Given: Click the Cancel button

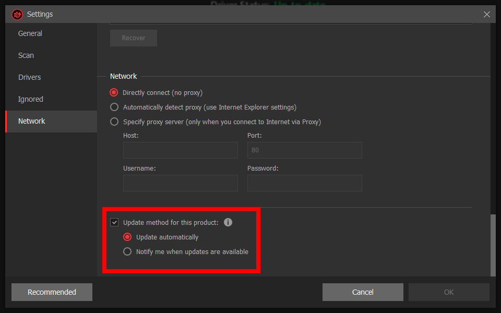Looking at the screenshot, I should click(x=363, y=292).
